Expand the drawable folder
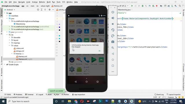The width and height of the screenshot is (185, 104). 9,38
